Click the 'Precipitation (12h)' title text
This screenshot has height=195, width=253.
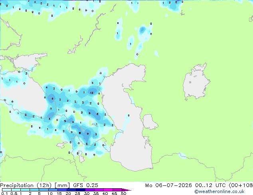click(x=26, y=185)
